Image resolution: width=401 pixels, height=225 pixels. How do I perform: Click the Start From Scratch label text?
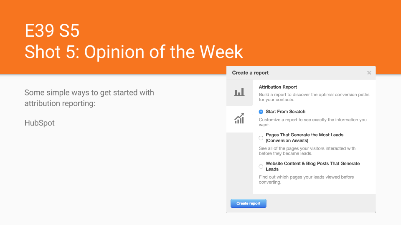point(285,112)
